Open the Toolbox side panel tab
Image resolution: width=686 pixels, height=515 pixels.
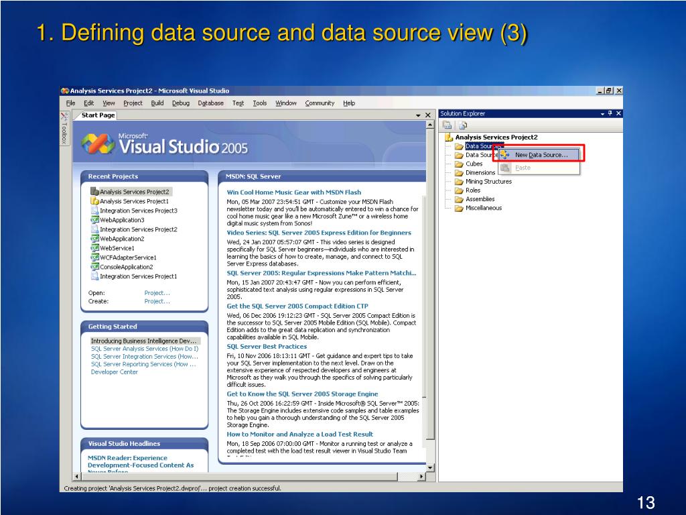(64, 129)
